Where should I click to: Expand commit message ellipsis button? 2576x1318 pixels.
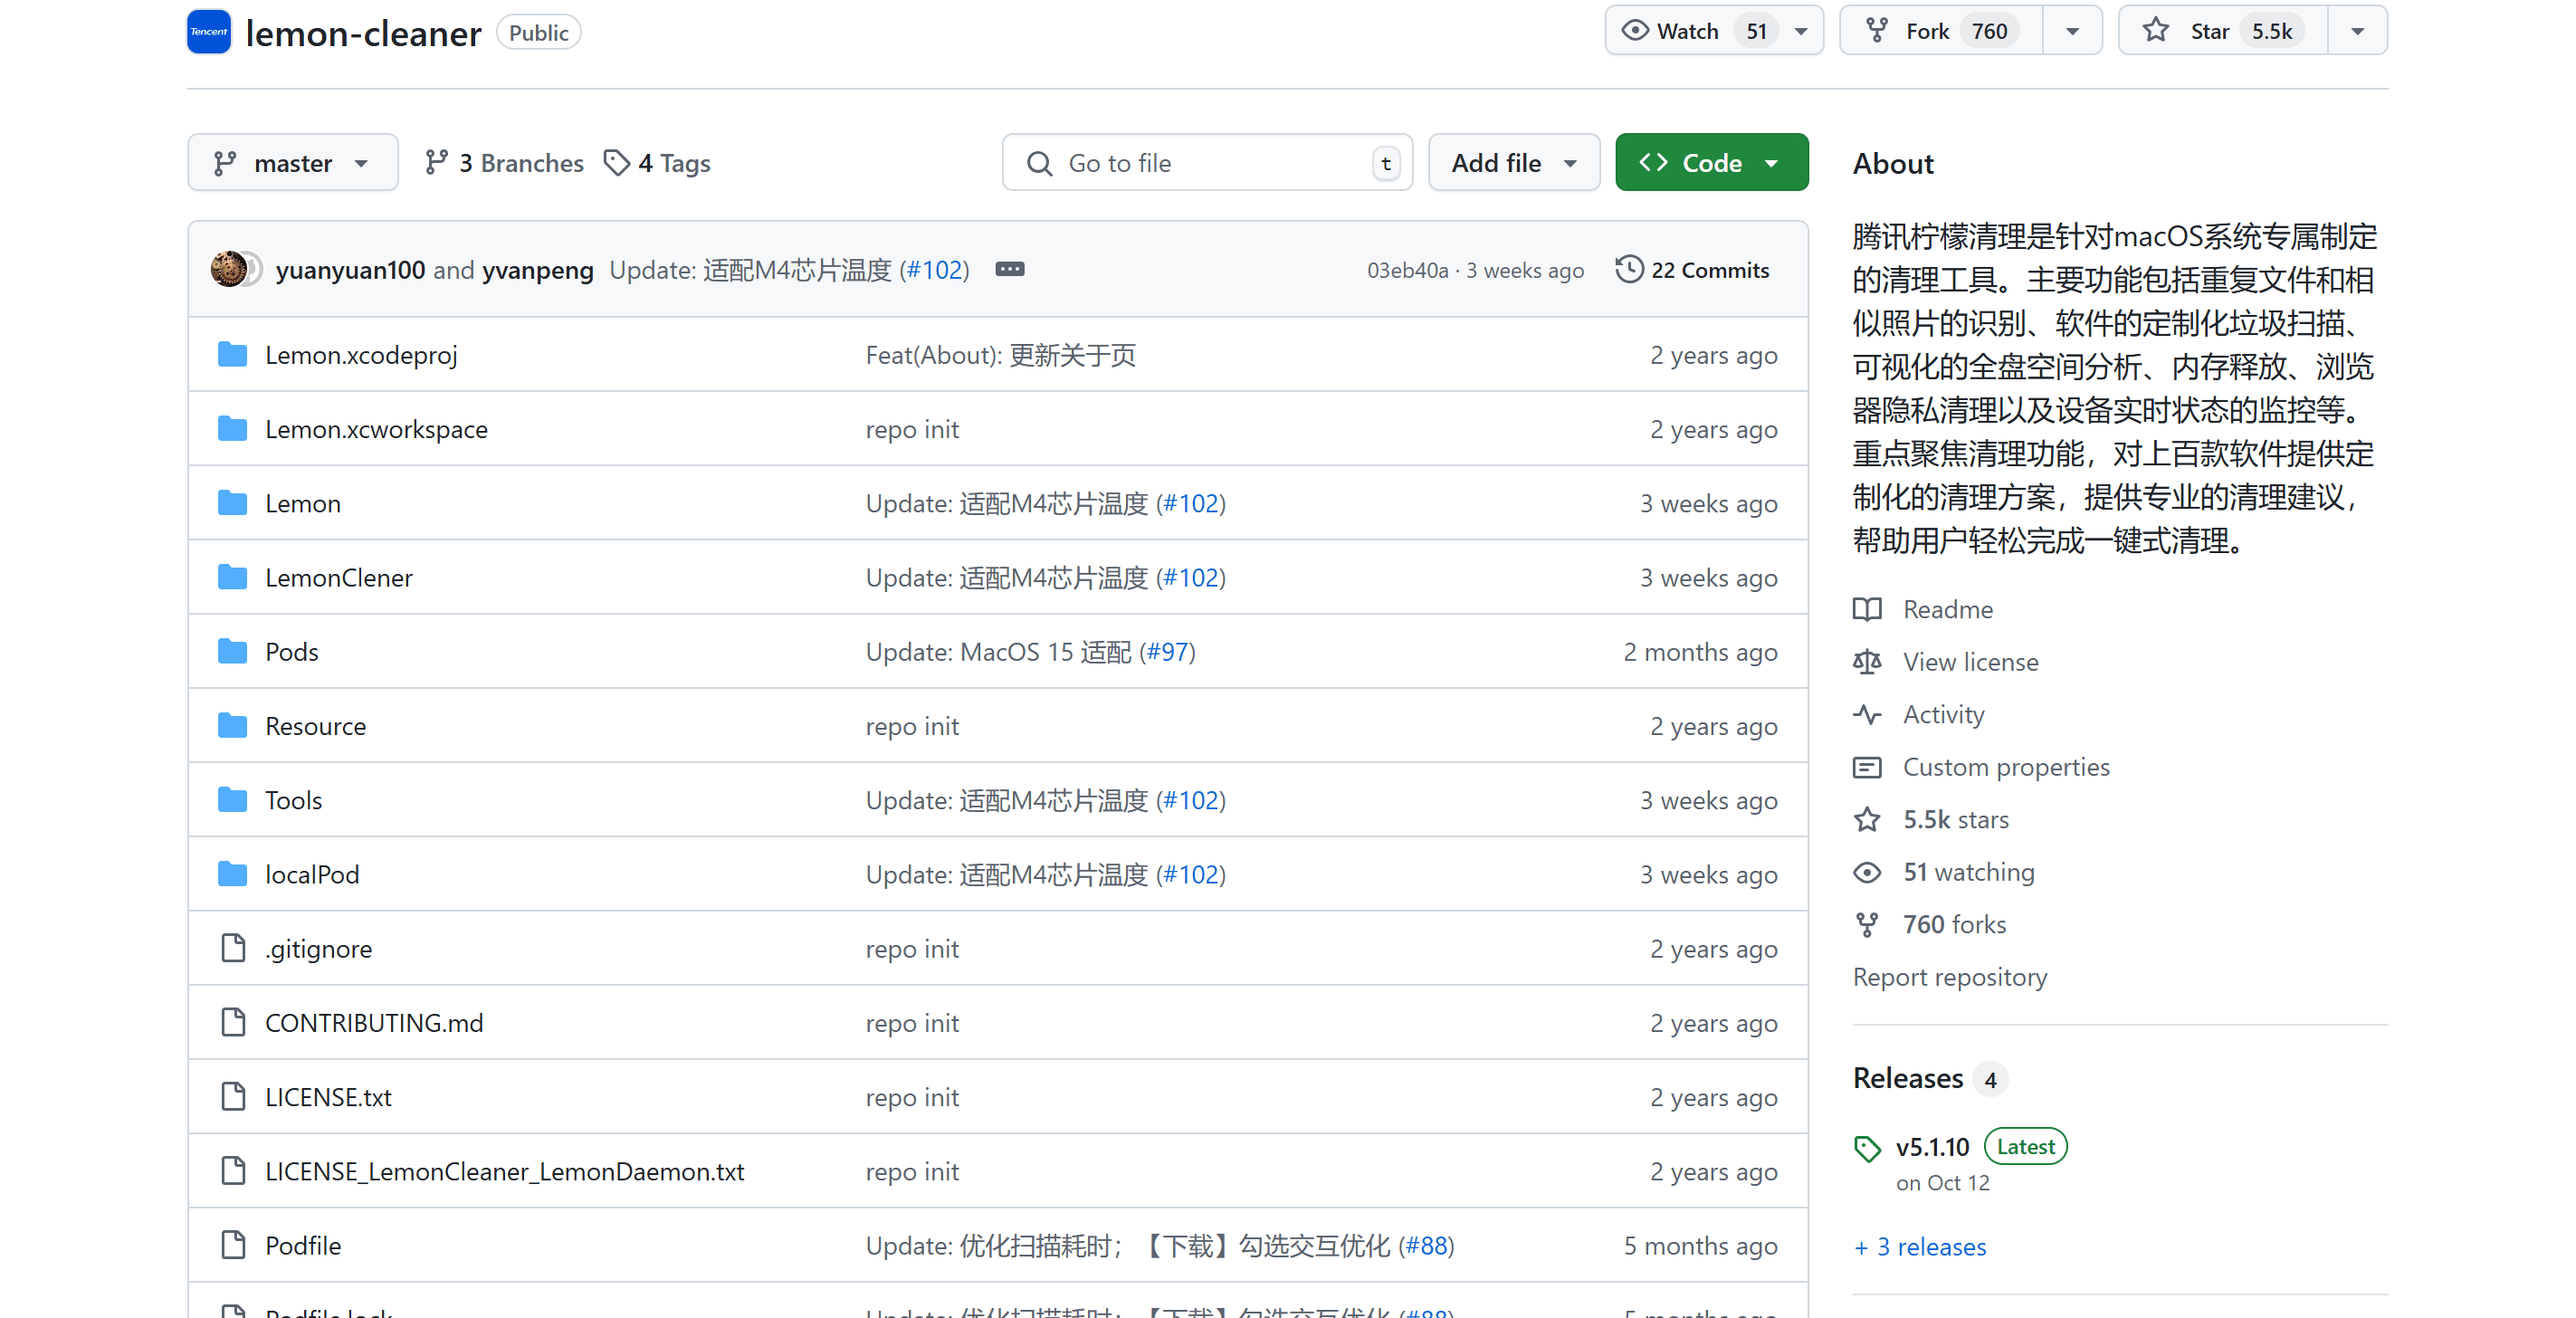[1009, 270]
